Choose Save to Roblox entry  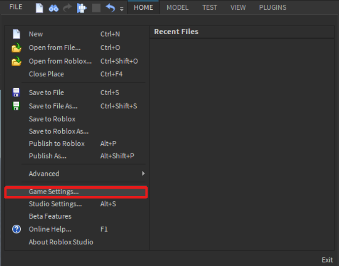tap(76, 119)
